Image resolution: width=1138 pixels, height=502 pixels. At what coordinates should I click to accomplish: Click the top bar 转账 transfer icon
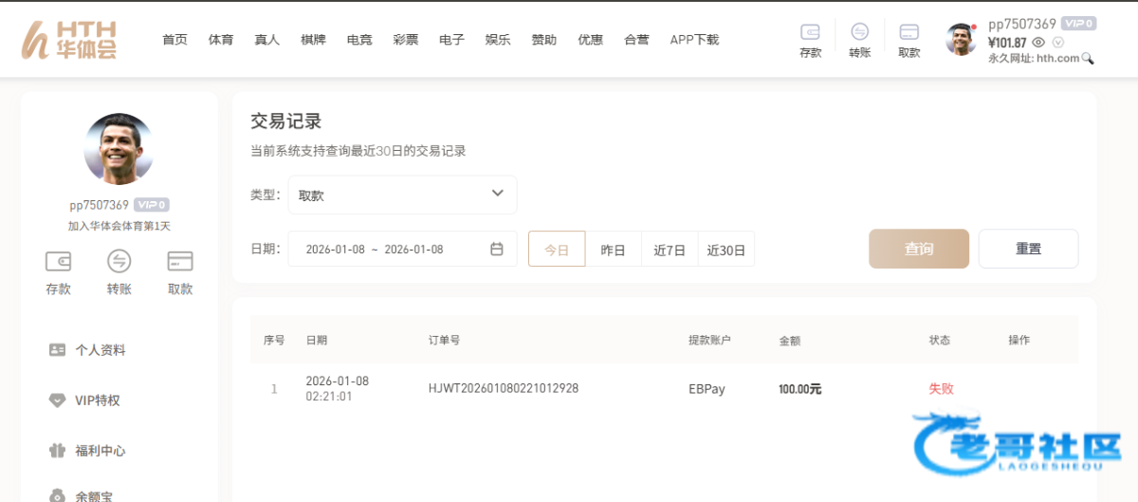(859, 32)
